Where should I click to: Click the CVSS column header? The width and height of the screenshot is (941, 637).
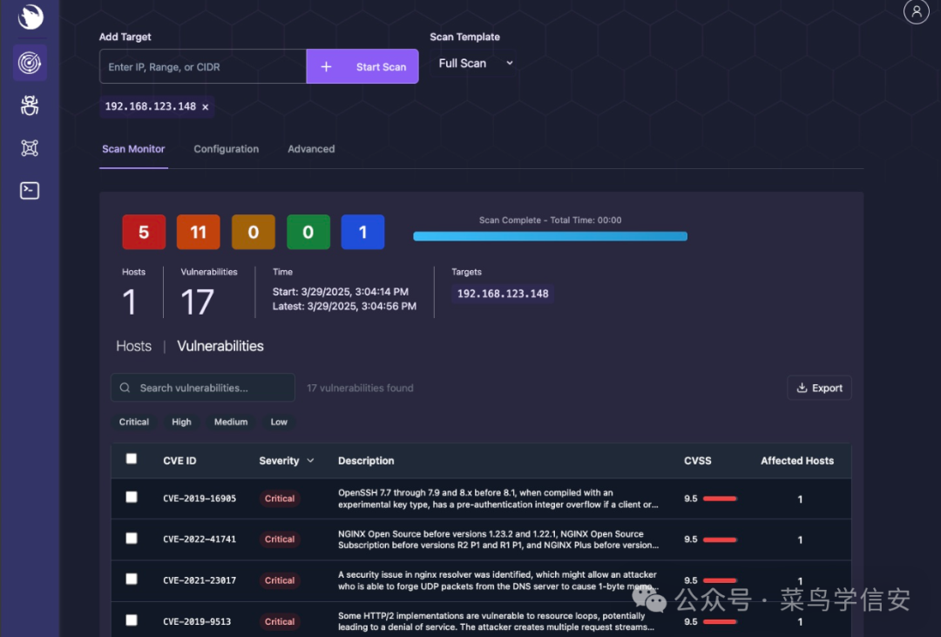coord(697,460)
